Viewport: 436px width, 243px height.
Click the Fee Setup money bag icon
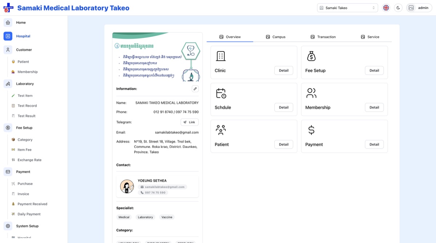click(x=311, y=56)
